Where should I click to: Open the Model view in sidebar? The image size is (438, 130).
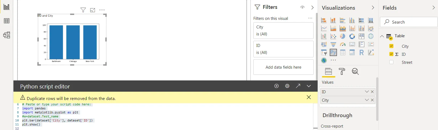(6, 35)
